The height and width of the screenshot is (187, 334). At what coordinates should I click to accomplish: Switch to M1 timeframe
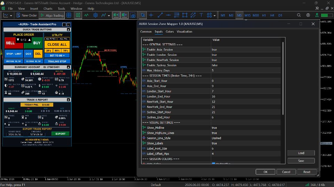tap(223, 15)
